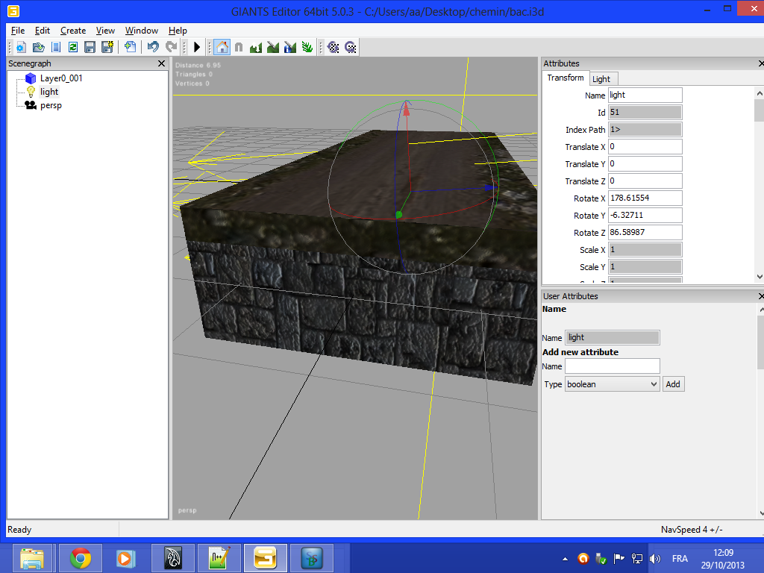This screenshot has width=764, height=573.
Task: Click the light bulb icon in Scenegraph
Action: pos(31,92)
